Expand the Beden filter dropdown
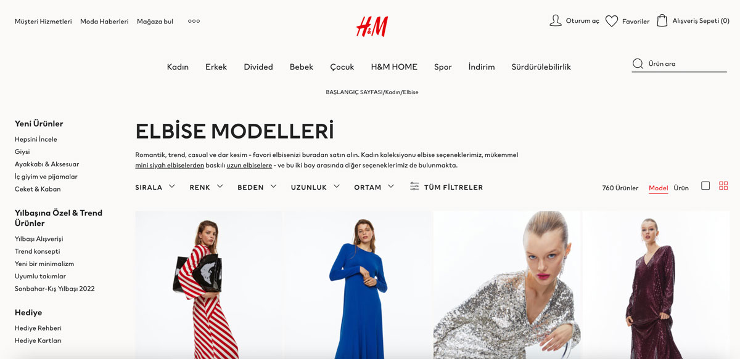Screen dimensions: 740x359 (257, 187)
